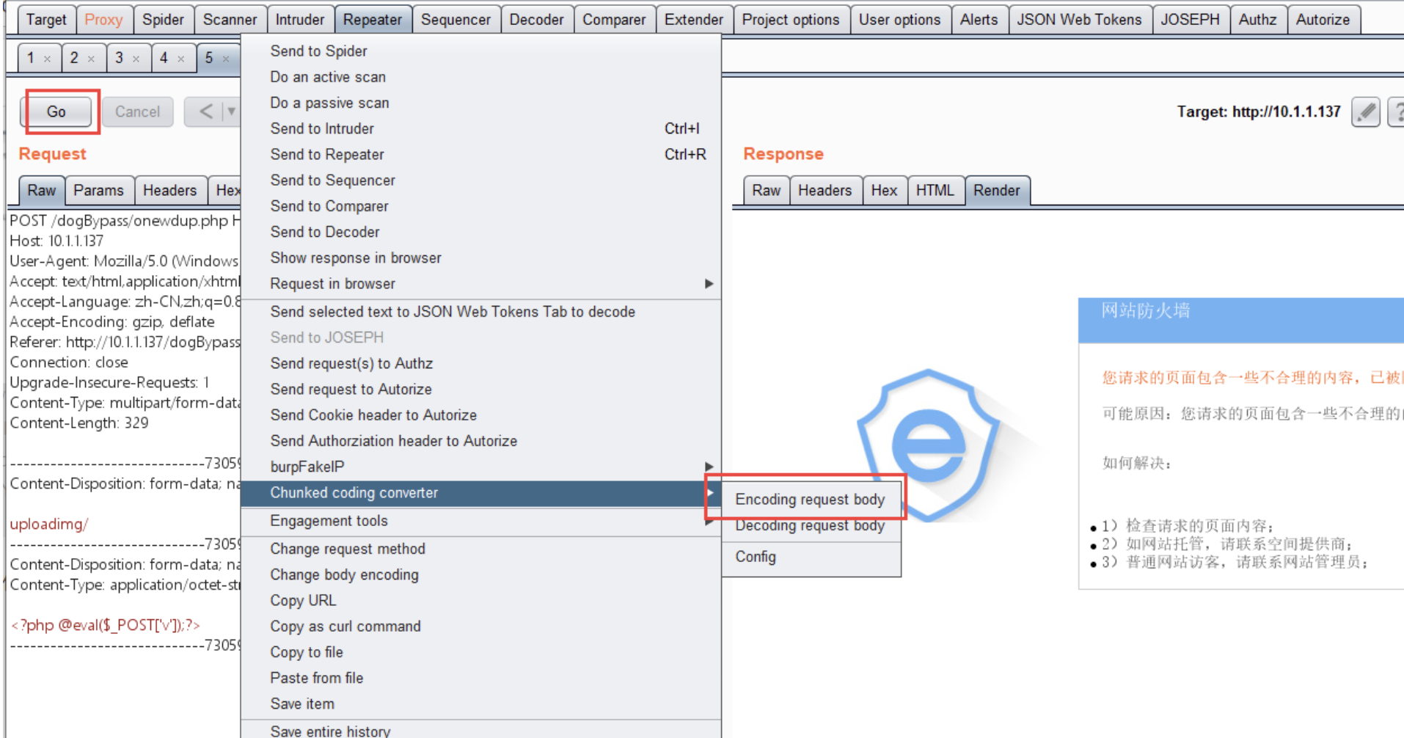Screen dimensions: 1404x738
Task: Choose Send to Decoder
Action: point(480,232)
